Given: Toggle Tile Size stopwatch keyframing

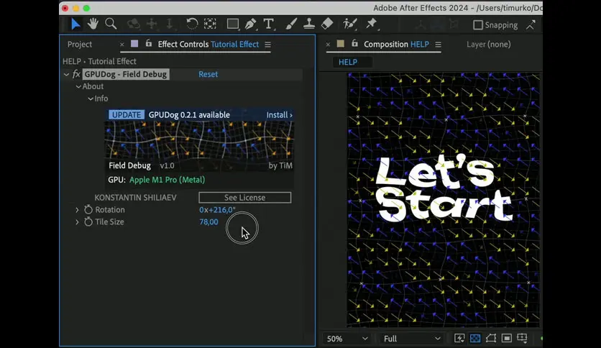Looking at the screenshot, I should [88, 221].
